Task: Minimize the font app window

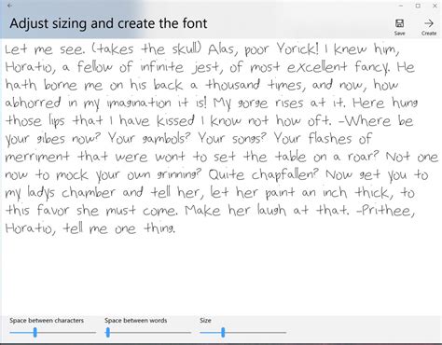Action: click(401, 6)
